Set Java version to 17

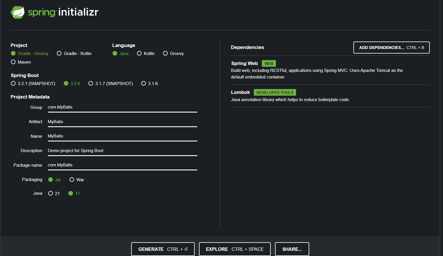[74, 194]
